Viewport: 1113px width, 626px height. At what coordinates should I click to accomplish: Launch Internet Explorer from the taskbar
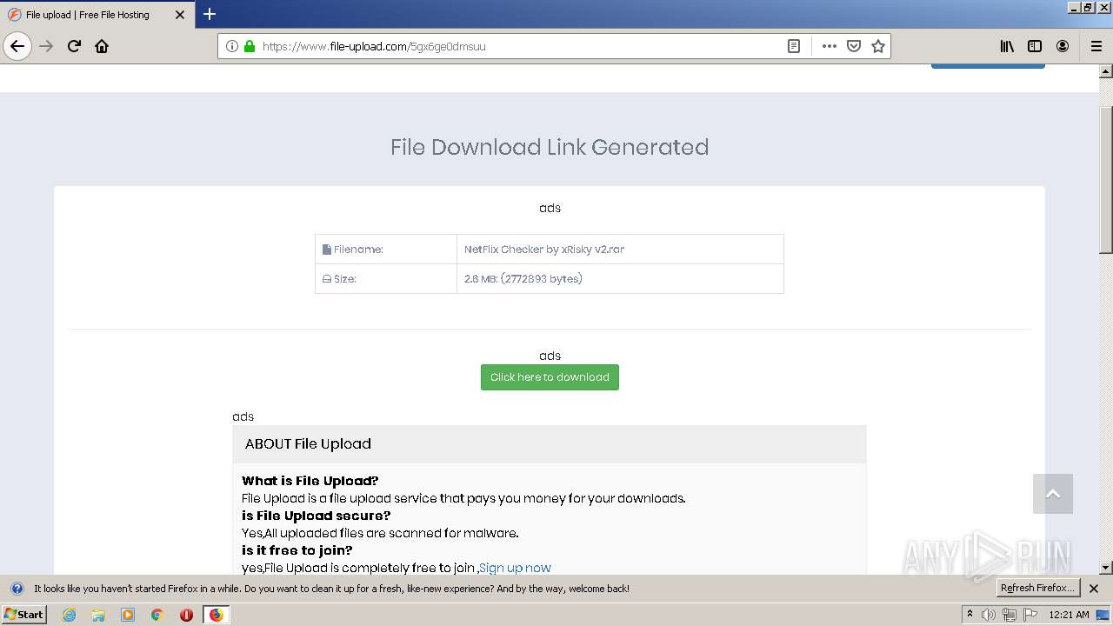[x=69, y=615]
